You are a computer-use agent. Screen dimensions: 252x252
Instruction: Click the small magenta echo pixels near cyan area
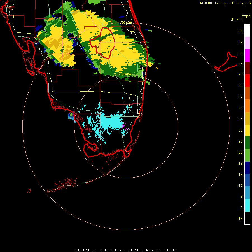coord(123,125)
